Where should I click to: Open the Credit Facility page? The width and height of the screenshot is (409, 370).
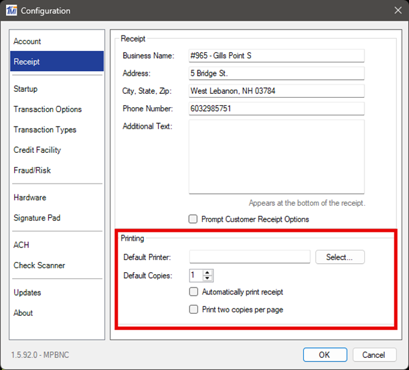37,150
